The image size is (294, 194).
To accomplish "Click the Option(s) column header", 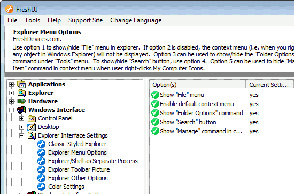I will pos(197,85).
